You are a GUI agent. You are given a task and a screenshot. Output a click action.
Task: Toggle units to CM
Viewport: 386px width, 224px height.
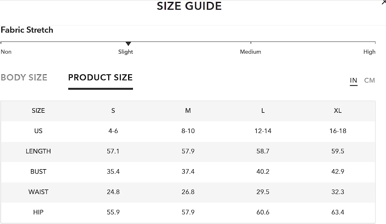[370, 80]
